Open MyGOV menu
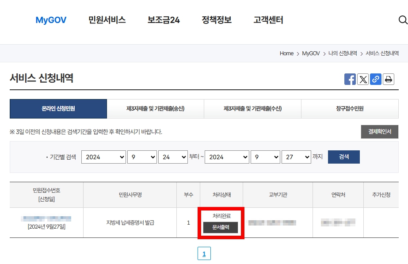 tap(51, 20)
